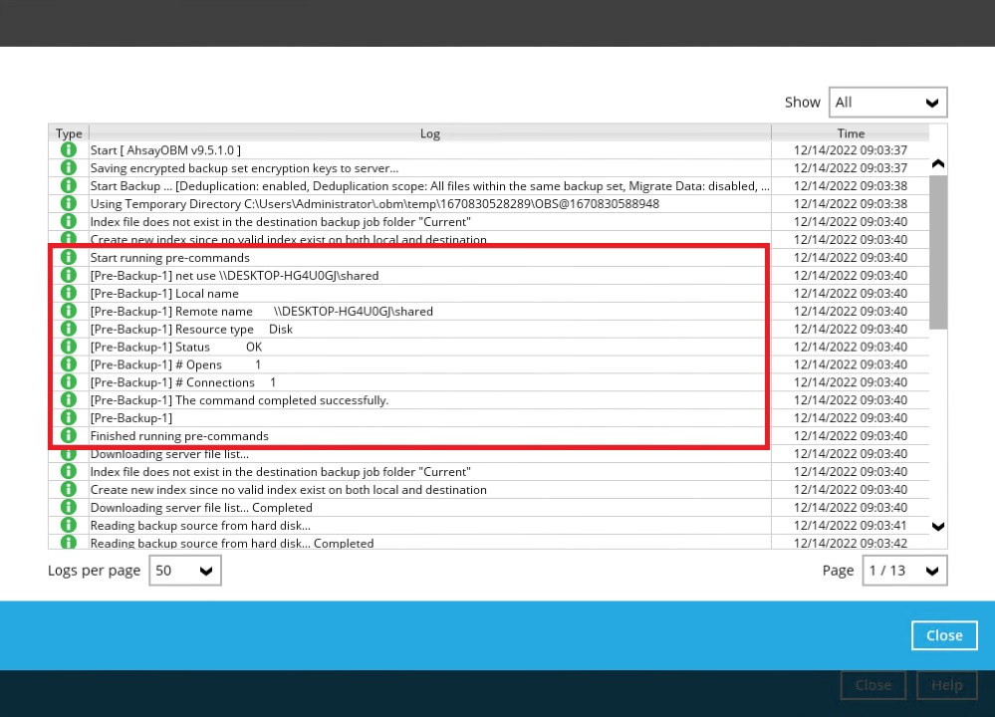Click info icon next to Start running pre-commands

69,258
